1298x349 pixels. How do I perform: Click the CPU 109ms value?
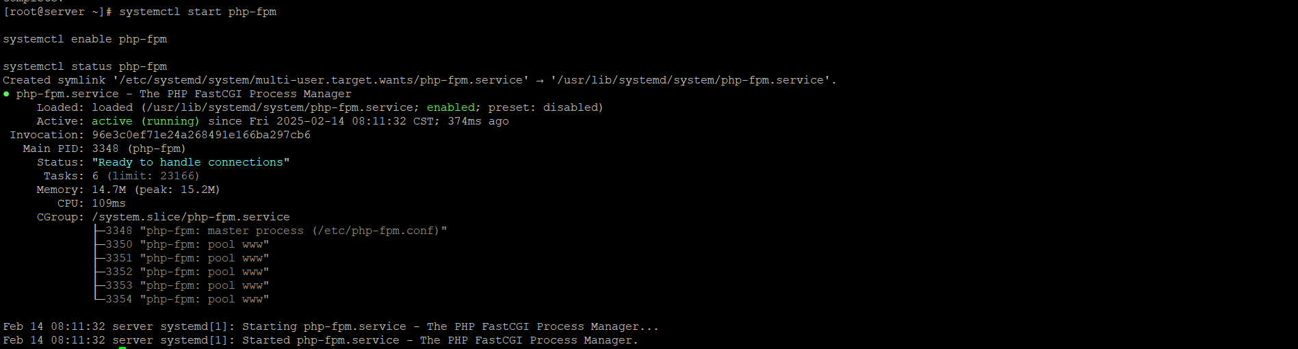click(109, 203)
